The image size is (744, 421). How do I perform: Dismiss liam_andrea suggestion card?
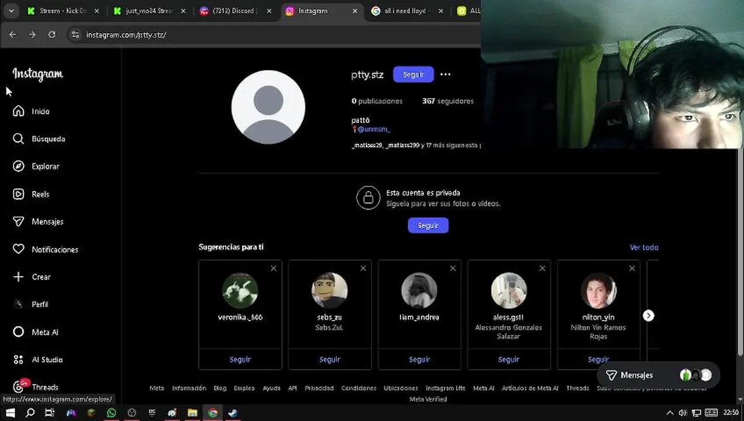coord(453,268)
